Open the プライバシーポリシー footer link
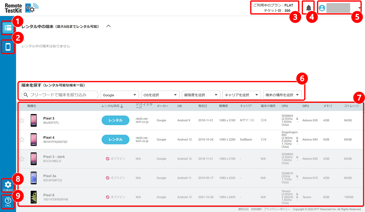Image resolution: width=365 pixels, height=212 pixels. click(x=277, y=209)
